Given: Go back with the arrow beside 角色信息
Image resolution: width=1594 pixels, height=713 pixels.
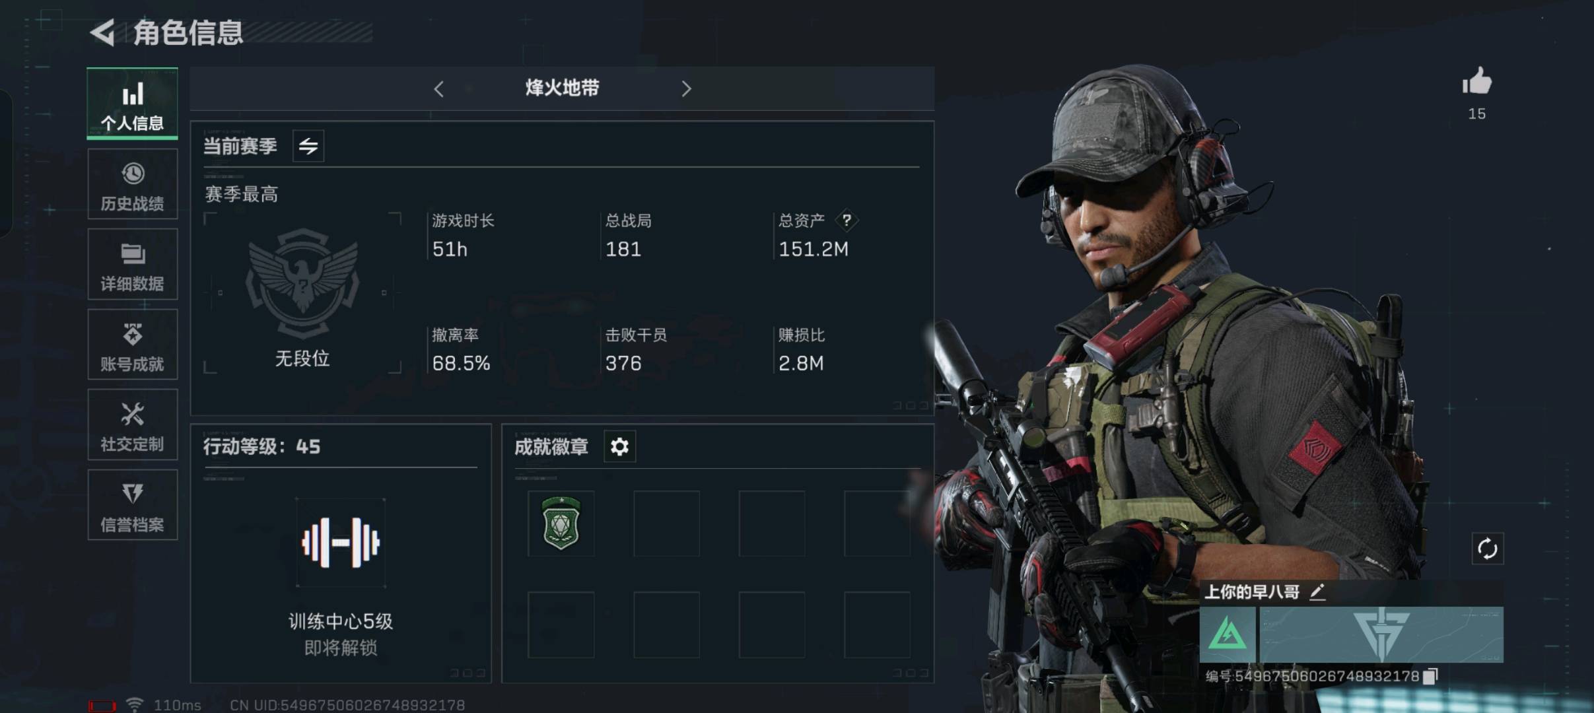Looking at the screenshot, I should tap(103, 32).
